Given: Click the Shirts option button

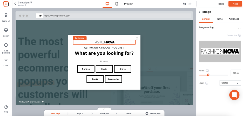Looking at the screenshot, I should pyautogui.click(x=123, y=69).
